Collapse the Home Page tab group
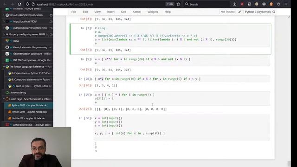This screenshot has width=297, height=167. [4, 99]
